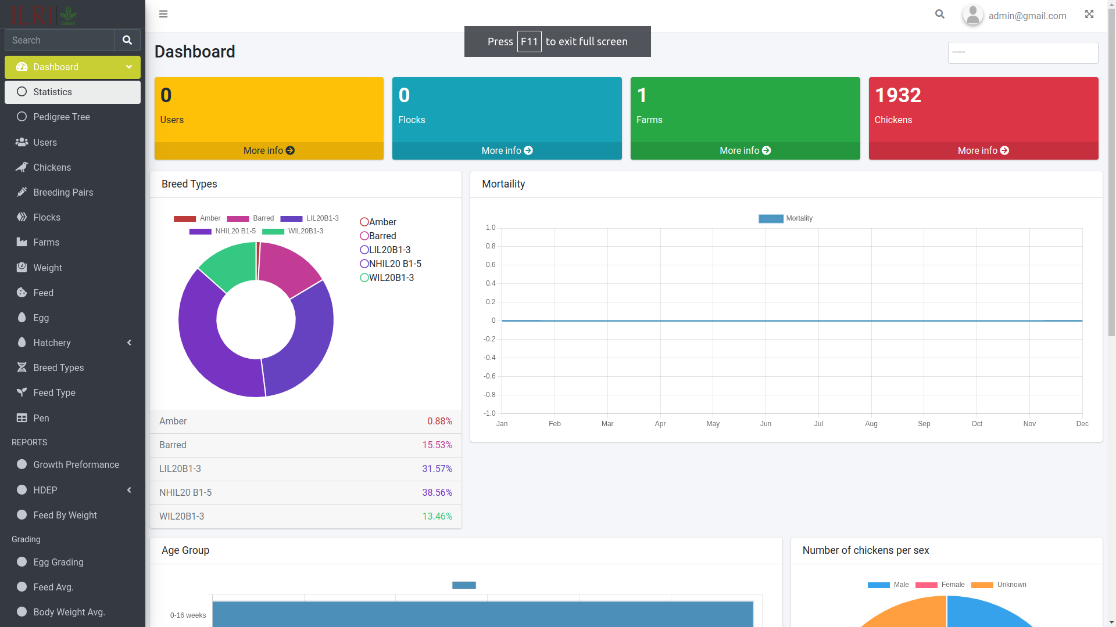Image resolution: width=1116 pixels, height=627 pixels.
Task: Toggle Male legend in sex chart
Action: pos(888,585)
